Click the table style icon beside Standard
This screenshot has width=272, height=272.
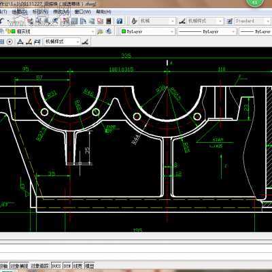tap(229, 21)
